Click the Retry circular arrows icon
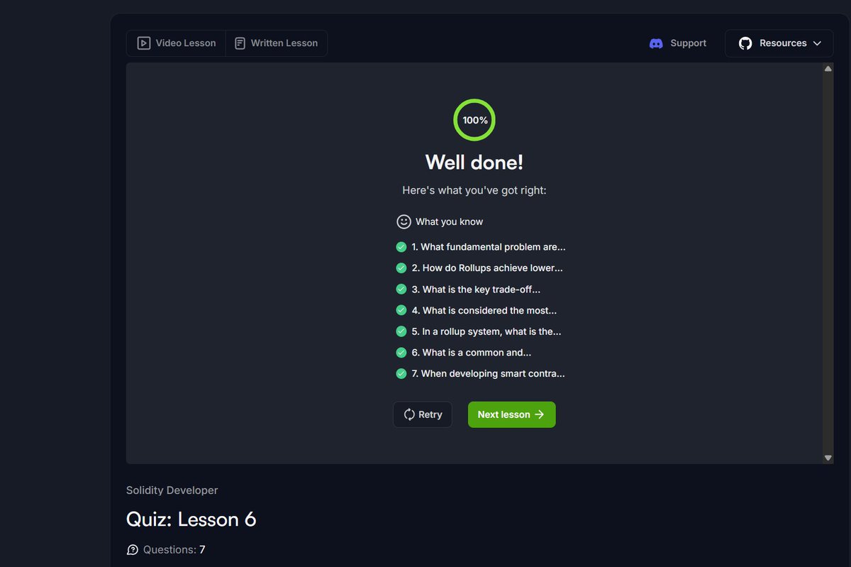 (409, 414)
